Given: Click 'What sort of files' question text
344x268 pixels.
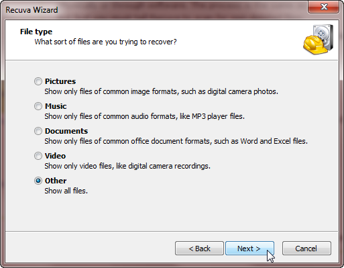Looking at the screenshot, I should (x=105, y=42).
